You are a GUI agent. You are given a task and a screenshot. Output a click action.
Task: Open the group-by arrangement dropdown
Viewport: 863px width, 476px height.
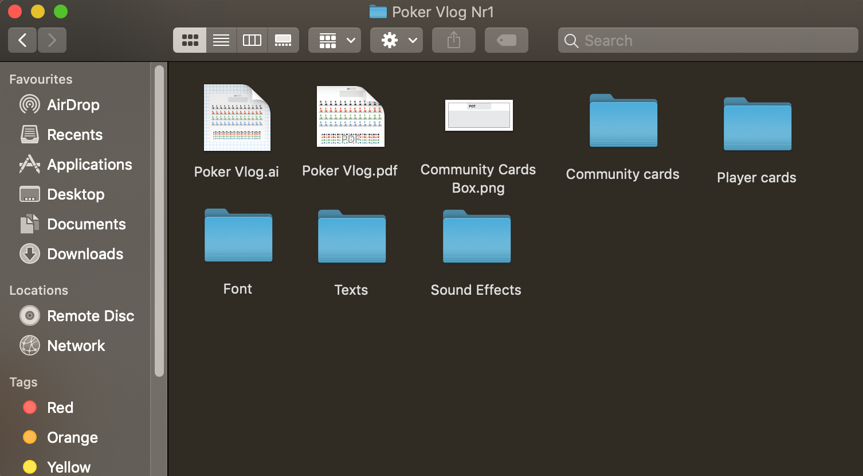[335, 40]
